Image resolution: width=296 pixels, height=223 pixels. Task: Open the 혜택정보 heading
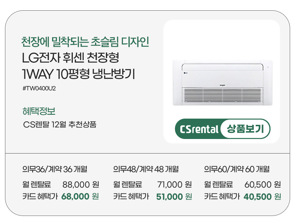tap(39, 112)
